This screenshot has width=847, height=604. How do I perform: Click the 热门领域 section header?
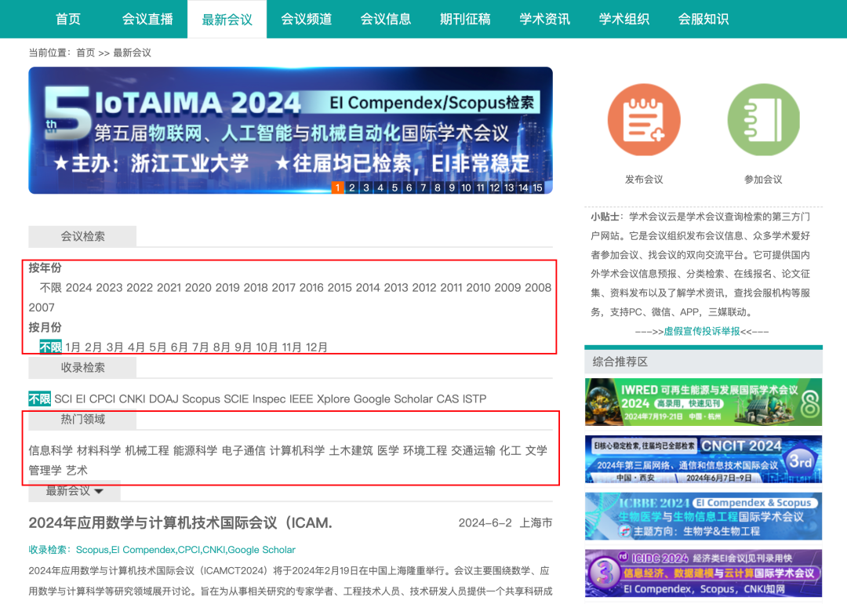click(x=82, y=420)
